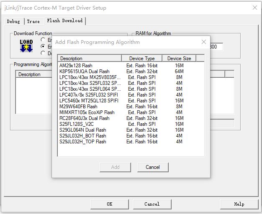Sort by the Device Type column header

pyautogui.click(x=142, y=58)
